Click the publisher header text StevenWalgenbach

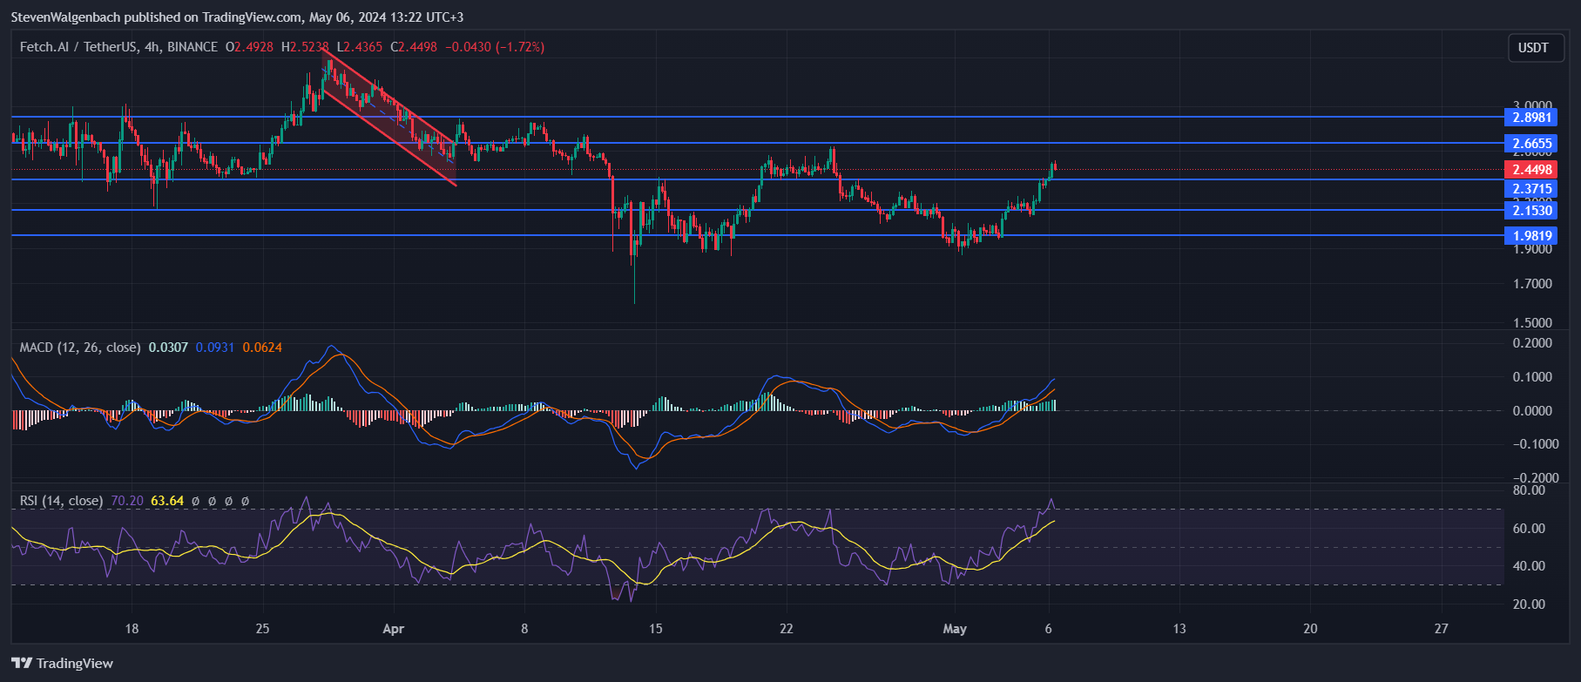(66, 17)
